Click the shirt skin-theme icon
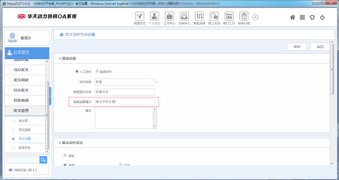 [x=312, y=17]
